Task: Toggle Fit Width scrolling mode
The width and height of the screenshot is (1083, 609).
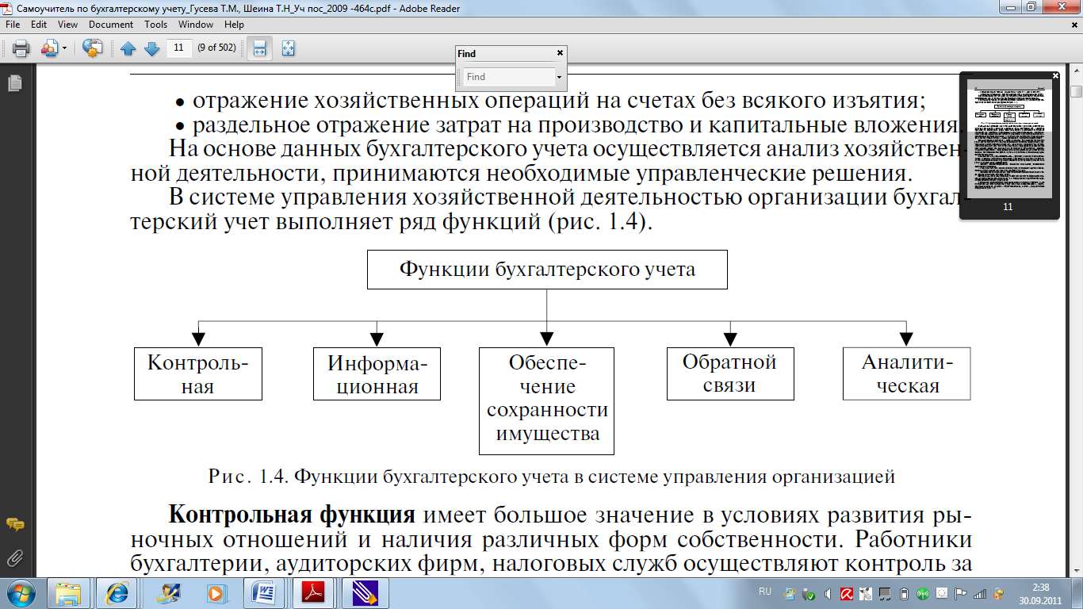Action: (259, 48)
